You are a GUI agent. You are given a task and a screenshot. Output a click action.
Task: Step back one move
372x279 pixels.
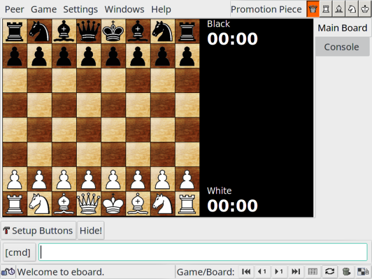coord(263,271)
